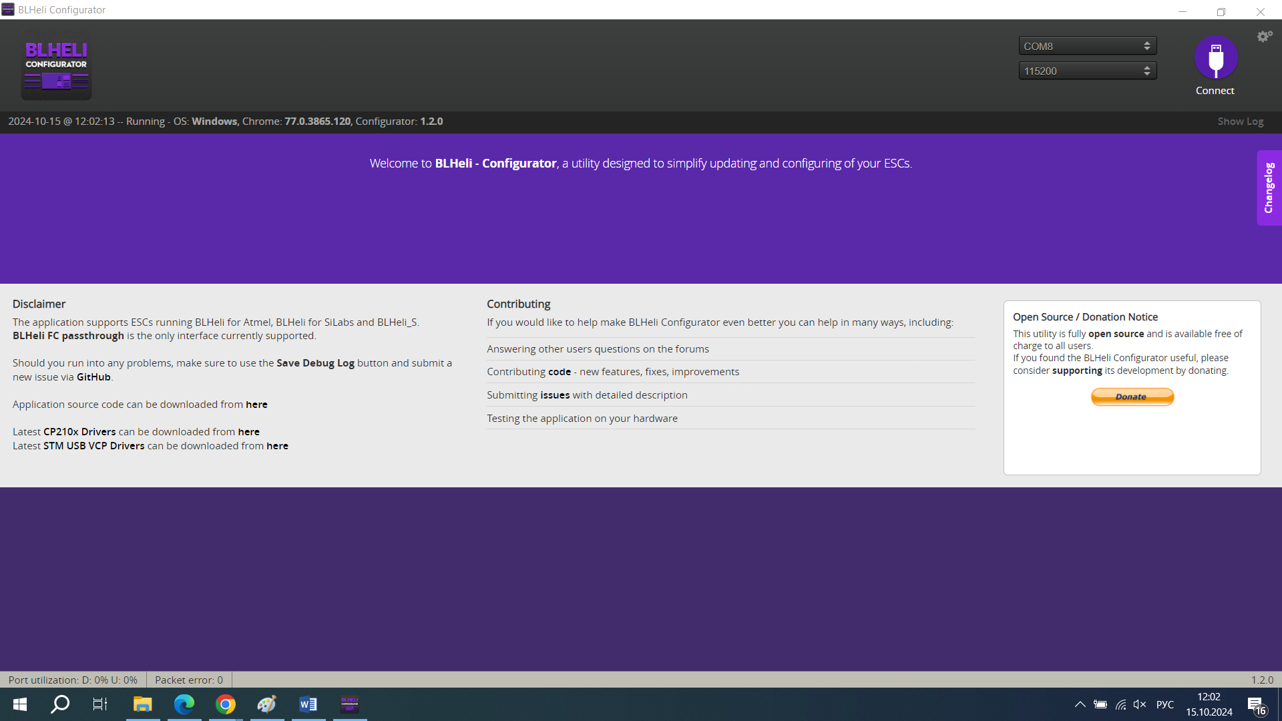The width and height of the screenshot is (1282, 721).
Task: Click BLHeli Configurator taskbar icon
Action: pos(350,704)
